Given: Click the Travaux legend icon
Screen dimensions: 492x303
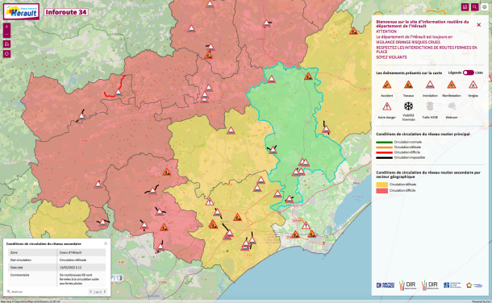Looking at the screenshot, I should click(408, 85).
